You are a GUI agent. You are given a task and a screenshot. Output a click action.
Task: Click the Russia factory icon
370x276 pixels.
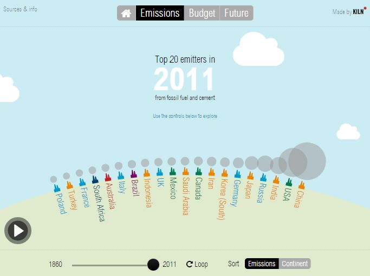pyautogui.click(x=263, y=178)
